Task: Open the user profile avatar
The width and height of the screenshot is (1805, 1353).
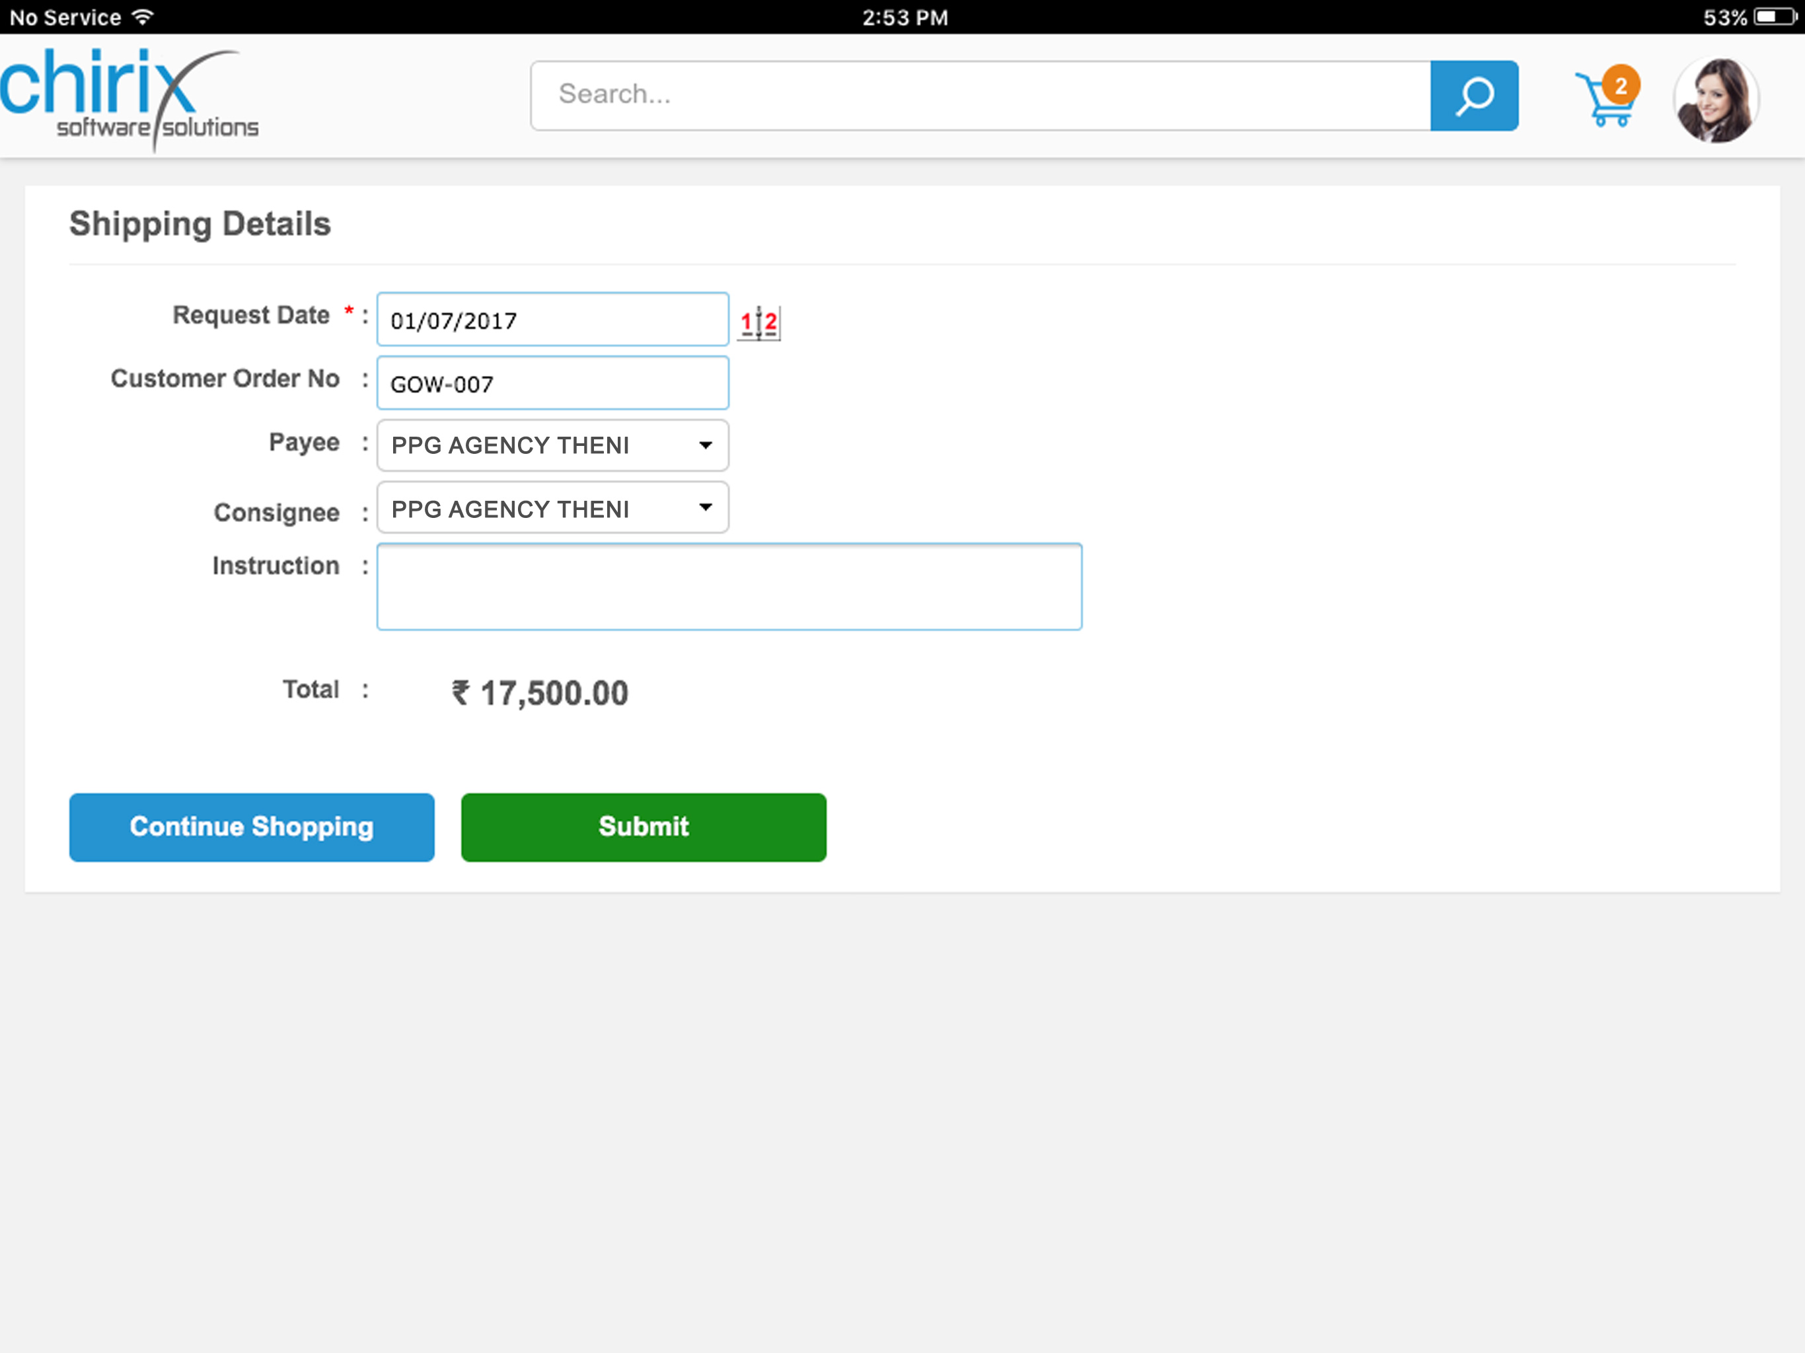Action: [x=1715, y=100]
